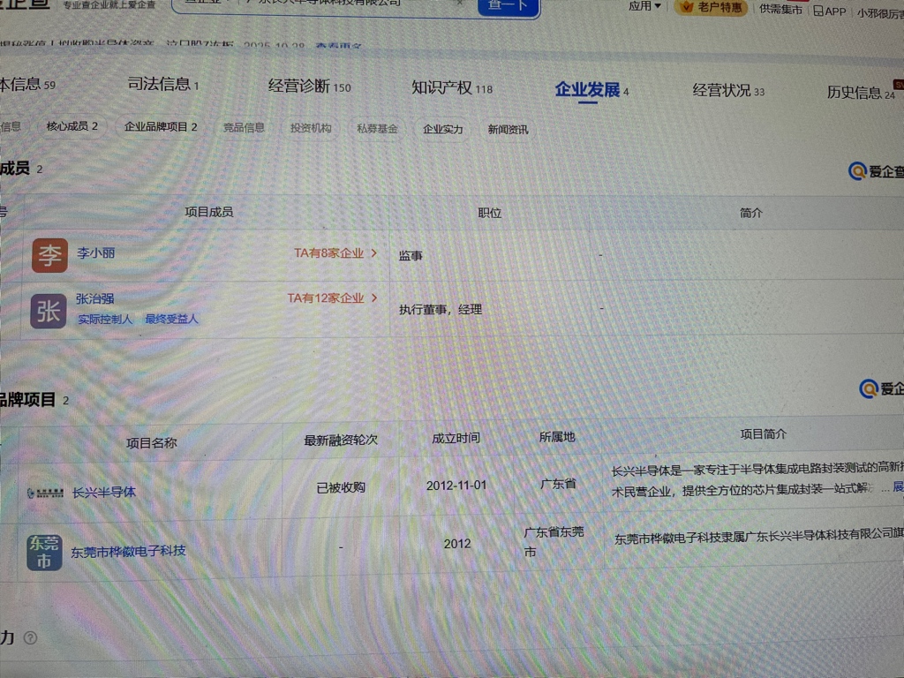
Task: Click the 已被收购 funding round cell
Action: (341, 487)
